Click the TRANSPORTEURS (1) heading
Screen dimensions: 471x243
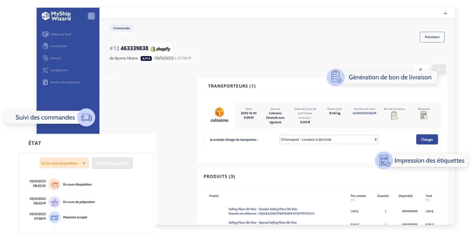232,86
